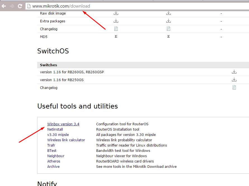This screenshot has width=249, height=186.
Task: Click the 'Switches' table header
Action: (x=143, y=65)
